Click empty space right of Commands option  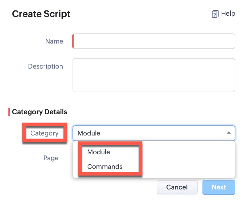click(x=188, y=166)
